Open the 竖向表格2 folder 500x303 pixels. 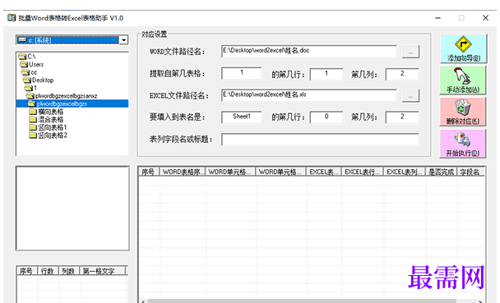(49, 135)
